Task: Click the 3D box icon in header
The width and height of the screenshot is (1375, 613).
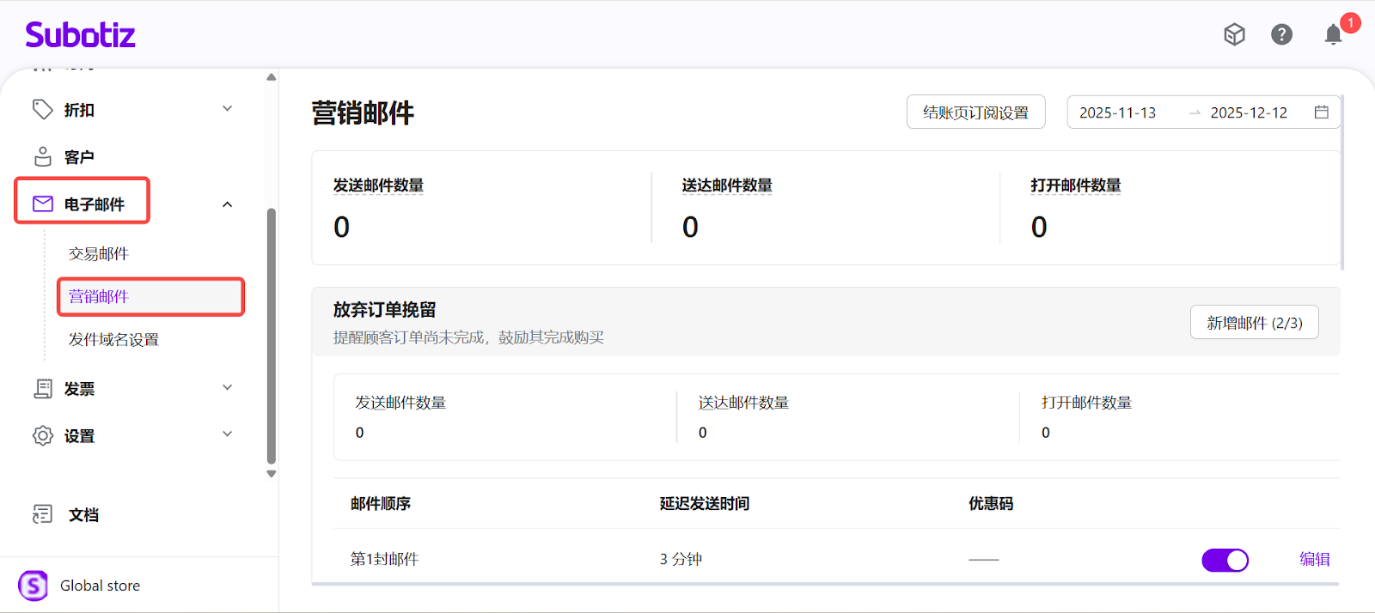Action: point(1234,34)
